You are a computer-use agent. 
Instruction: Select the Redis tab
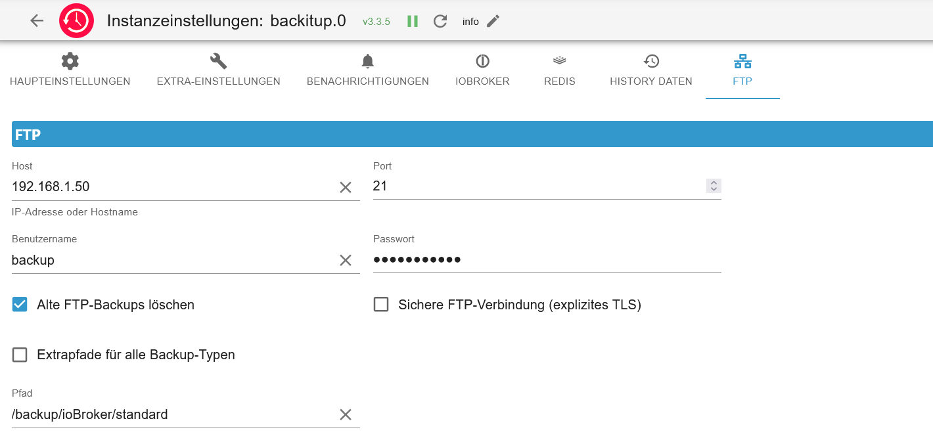(x=559, y=71)
